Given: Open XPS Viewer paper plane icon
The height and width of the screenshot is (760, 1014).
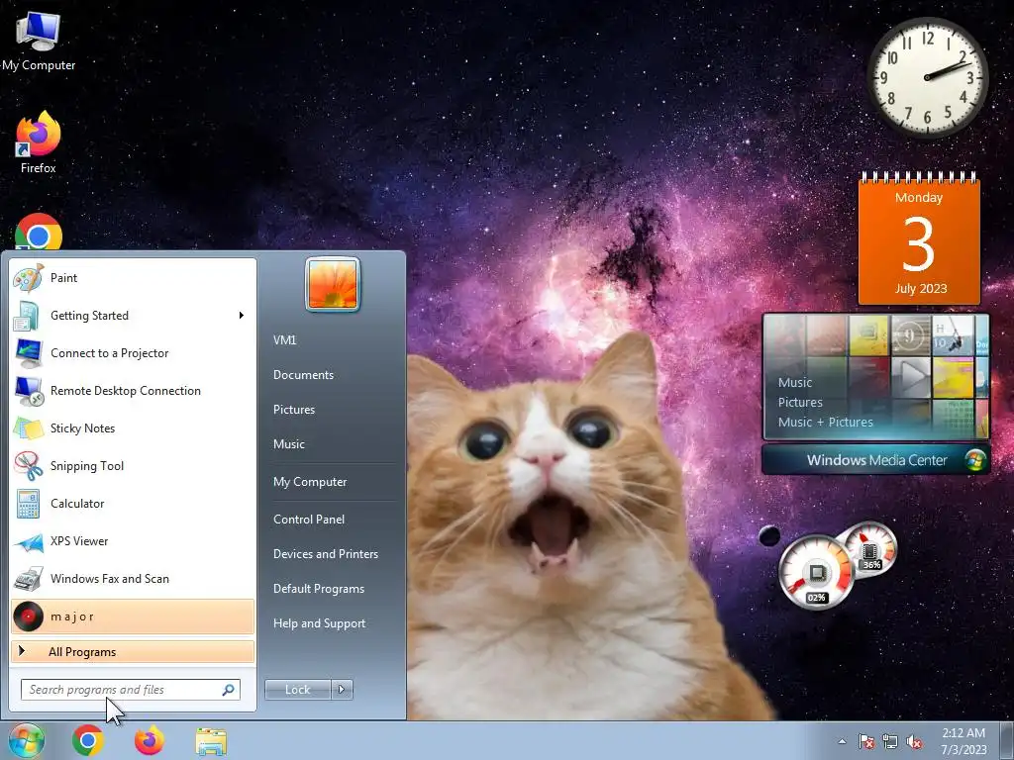Looking at the screenshot, I should [29, 541].
